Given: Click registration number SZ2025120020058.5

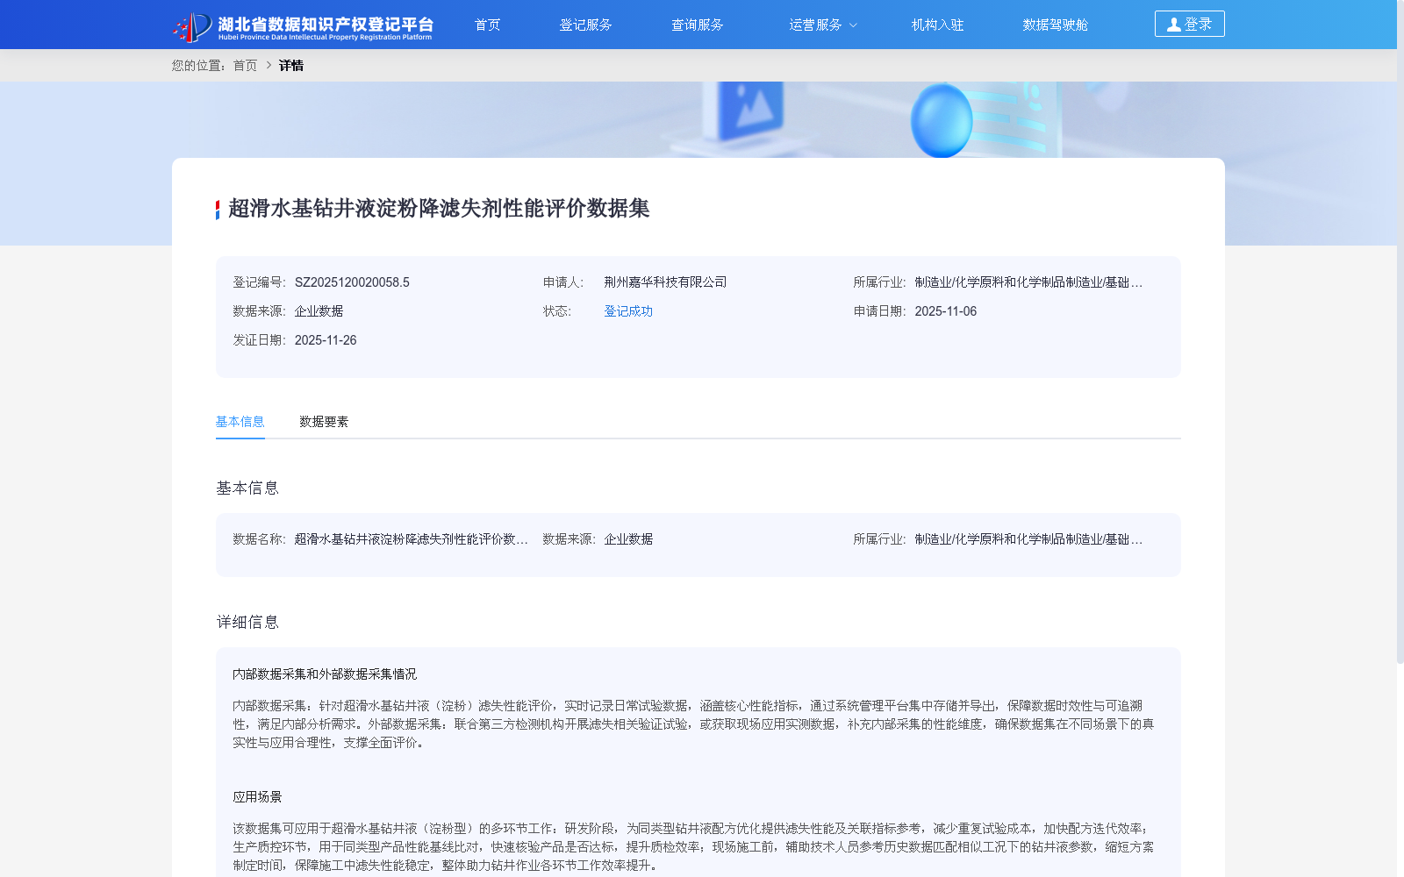Looking at the screenshot, I should tap(352, 282).
